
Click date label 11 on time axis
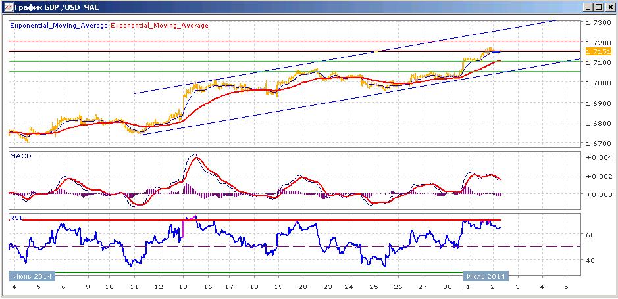pyautogui.click(x=134, y=287)
